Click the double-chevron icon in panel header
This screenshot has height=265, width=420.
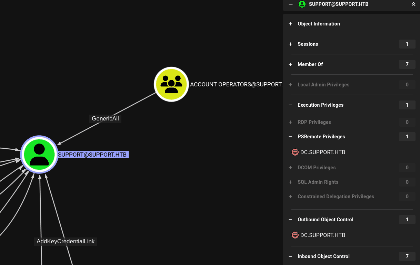point(413,4)
